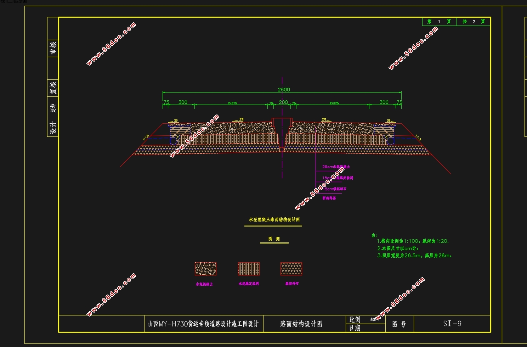Select note 3 about 26.5m surface width
Screen dimensions: 527x347
coord(414,256)
